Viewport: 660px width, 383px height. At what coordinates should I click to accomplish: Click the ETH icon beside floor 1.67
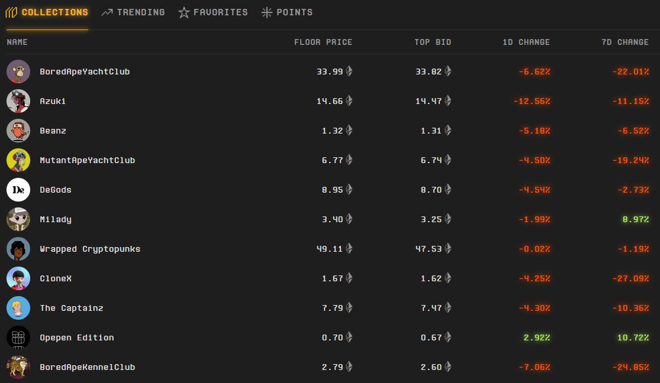point(349,278)
